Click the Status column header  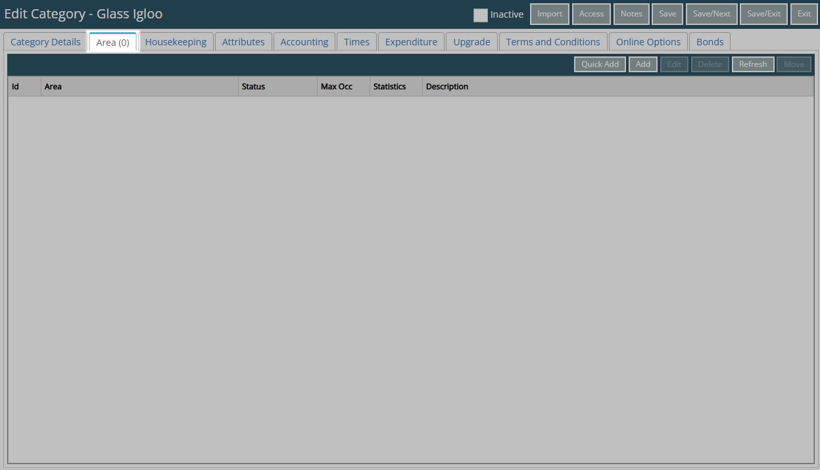[x=277, y=87]
